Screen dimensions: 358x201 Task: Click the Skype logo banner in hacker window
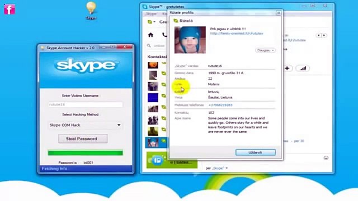[86, 70]
